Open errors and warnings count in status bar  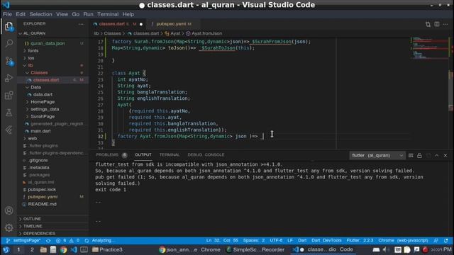(x=67, y=241)
